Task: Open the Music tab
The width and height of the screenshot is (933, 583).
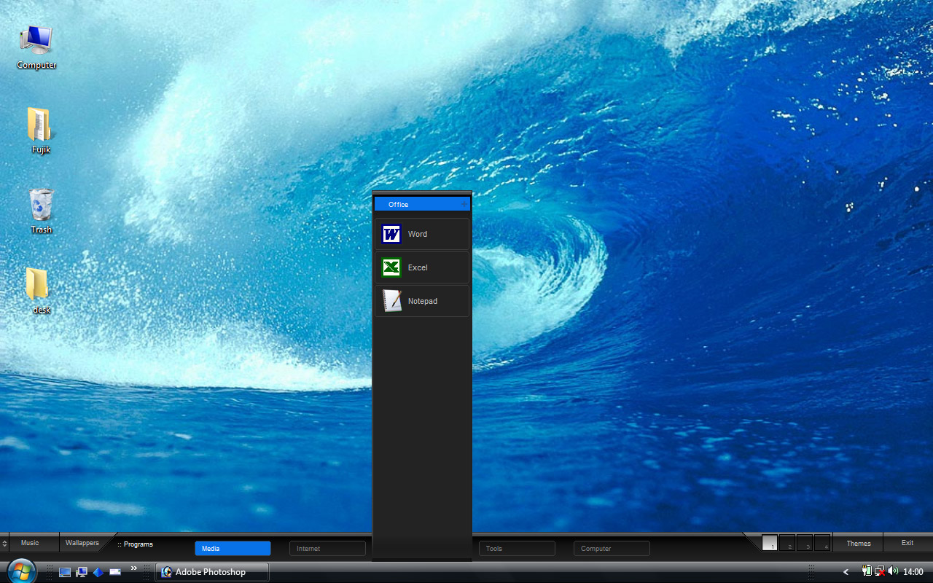Action: pyautogui.click(x=30, y=543)
